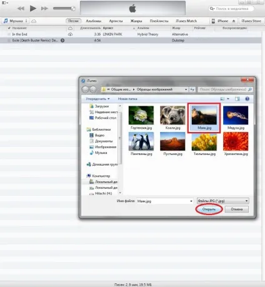Expand Библиотеки in the sidebar
The width and height of the screenshot is (265, 287).
coord(99,129)
